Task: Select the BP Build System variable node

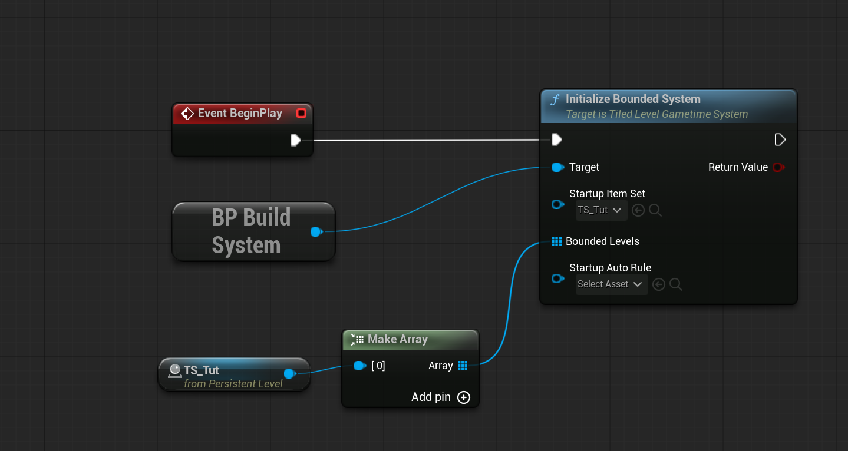Action: tap(251, 231)
